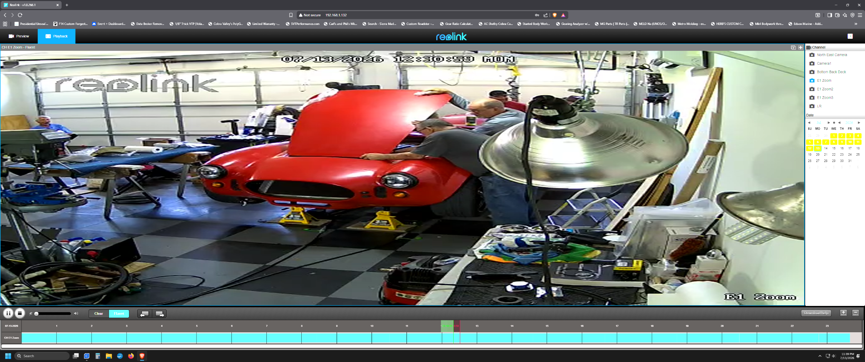Click the taskbar Search box
Screen dimensions: 865x362
(x=42, y=356)
